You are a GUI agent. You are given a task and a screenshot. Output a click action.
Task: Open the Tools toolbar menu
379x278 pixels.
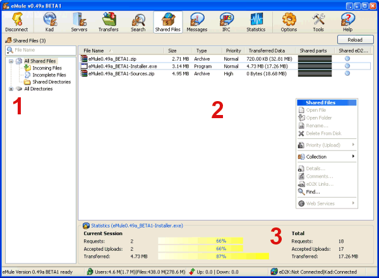318,21
